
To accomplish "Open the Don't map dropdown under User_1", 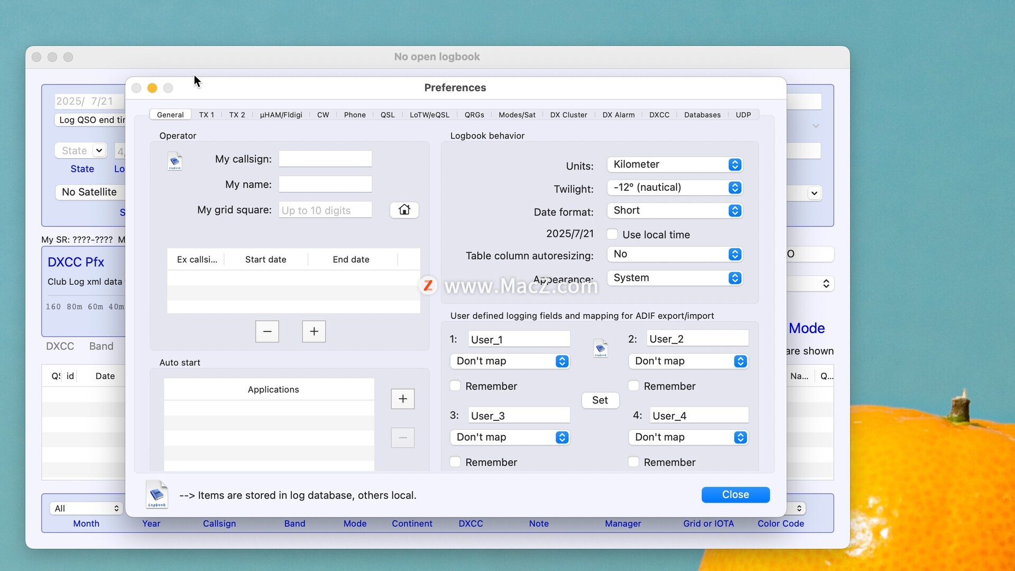I will (x=510, y=361).
